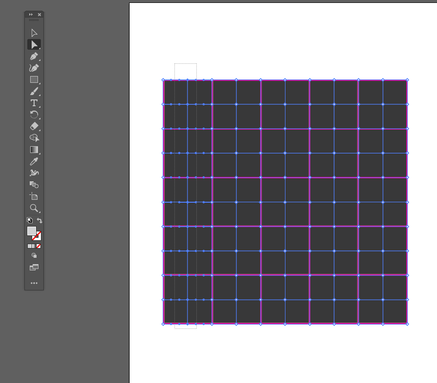Select the Zoom magnifier tool

[34, 208]
